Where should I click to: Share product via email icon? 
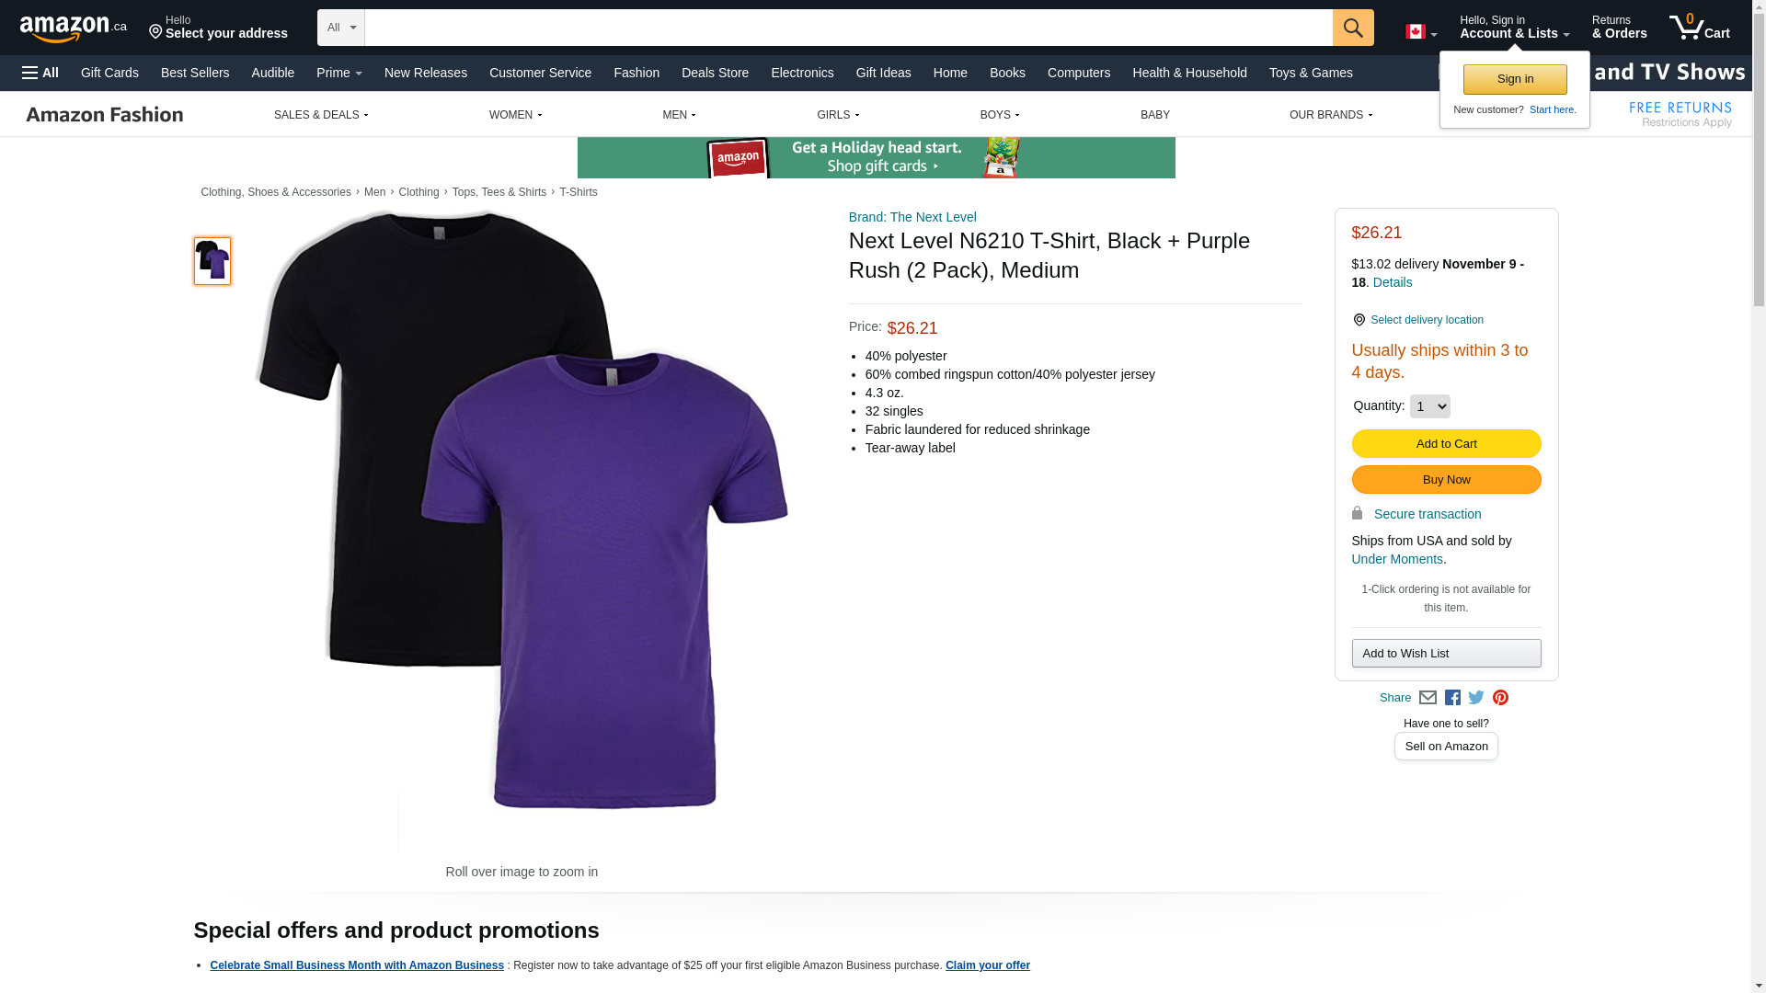coord(1428,698)
